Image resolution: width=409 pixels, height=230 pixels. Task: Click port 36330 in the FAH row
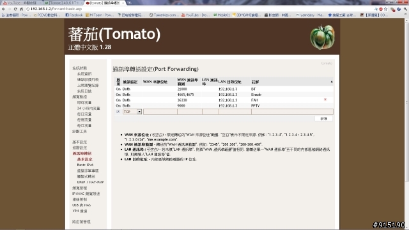182,100
